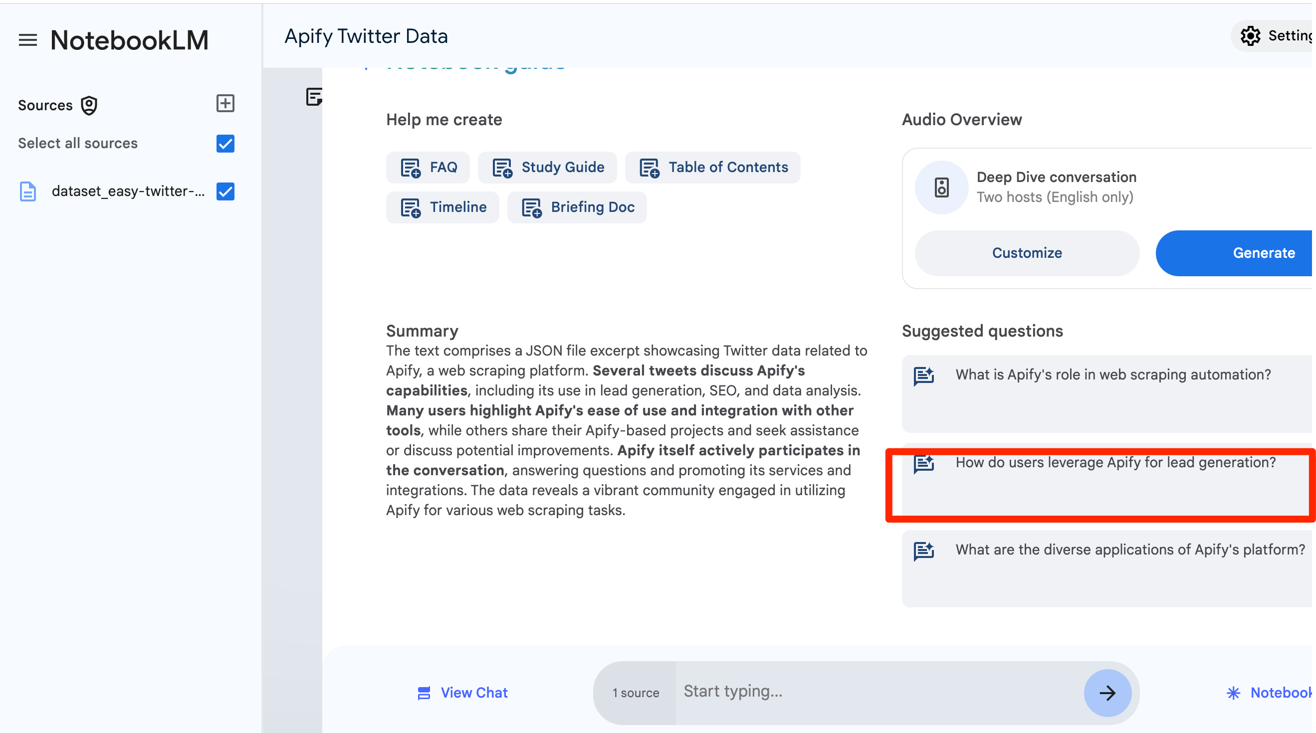Click the send arrow button
This screenshot has height=733, width=1316.
click(1107, 693)
